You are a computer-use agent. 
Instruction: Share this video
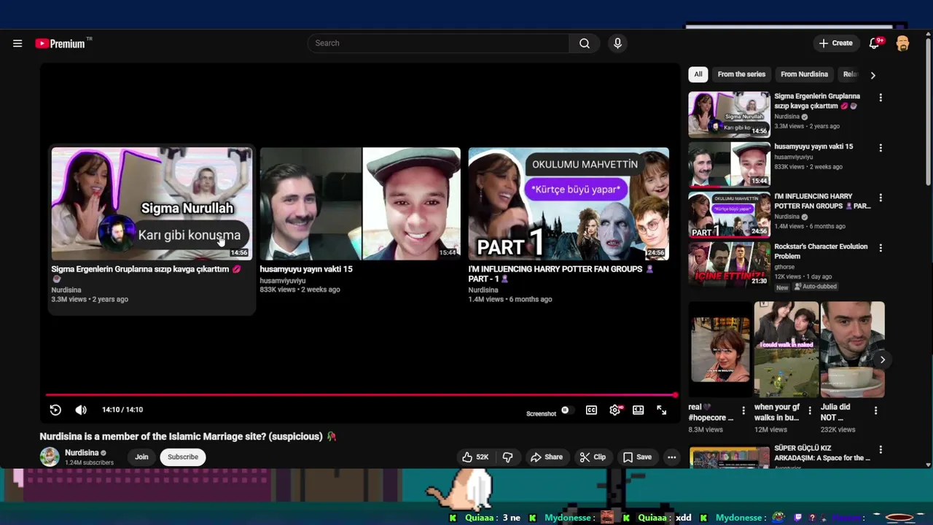coord(547,457)
